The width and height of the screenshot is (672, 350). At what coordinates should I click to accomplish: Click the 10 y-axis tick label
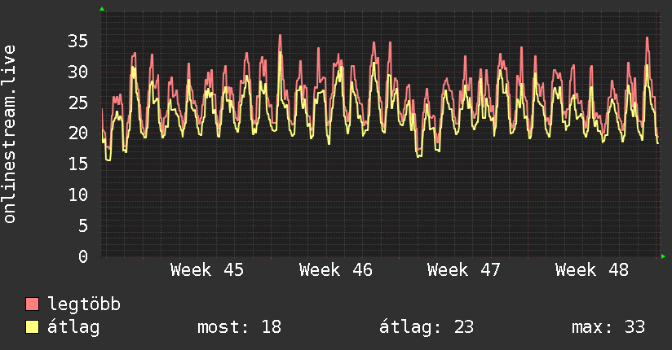click(77, 195)
